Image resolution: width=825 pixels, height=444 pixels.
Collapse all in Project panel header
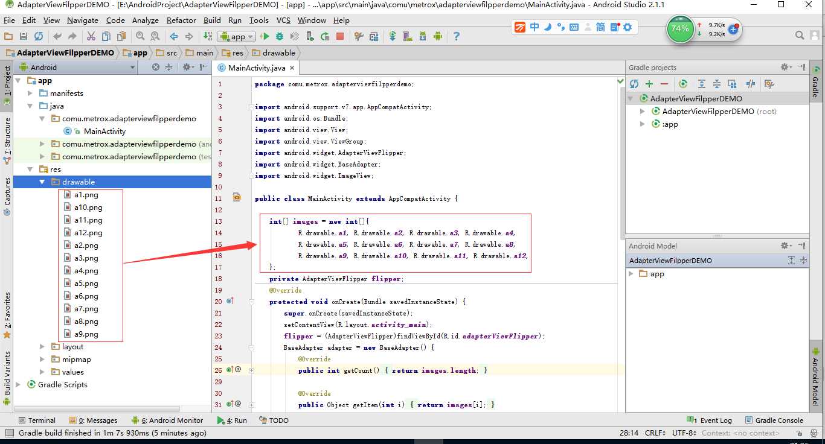pos(169,67)
